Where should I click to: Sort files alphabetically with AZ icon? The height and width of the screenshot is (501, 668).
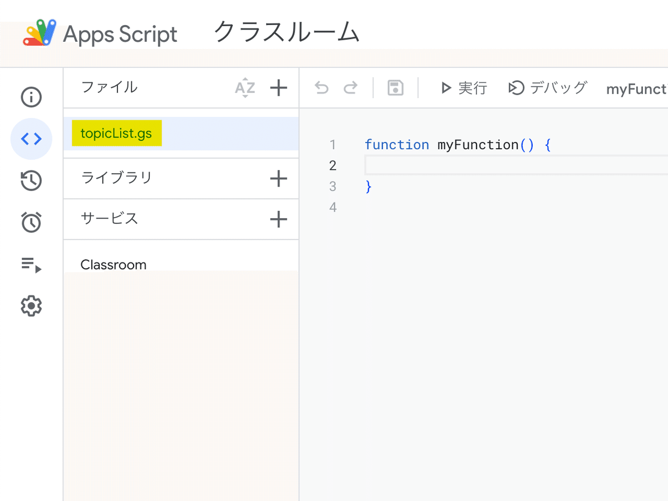coord(245,88)
